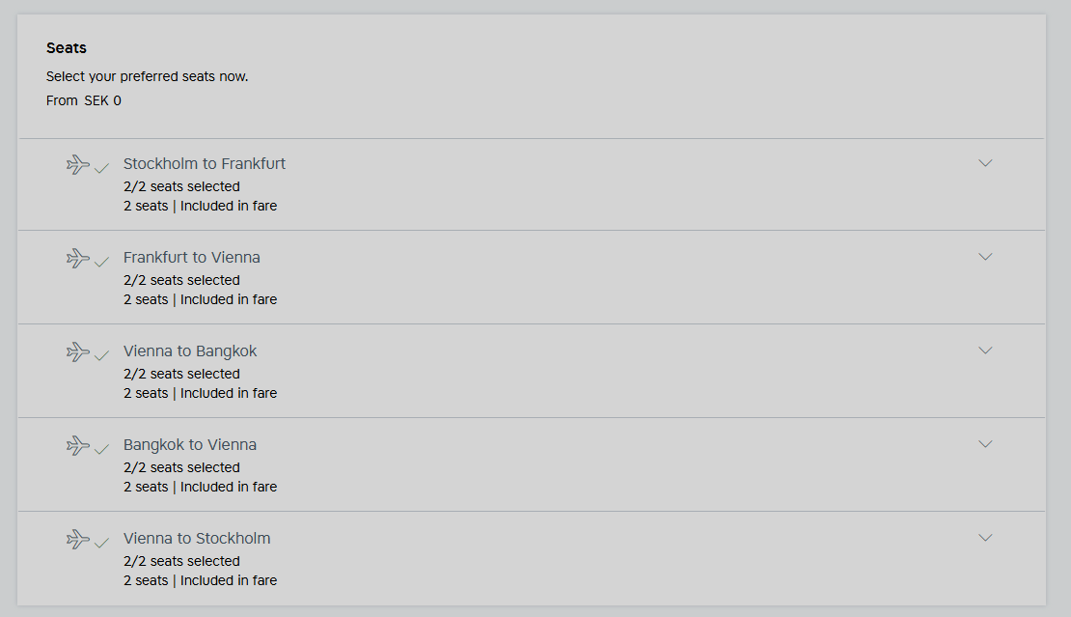Open the Stockholm to Frankfurt flight title

pos(205,164)
